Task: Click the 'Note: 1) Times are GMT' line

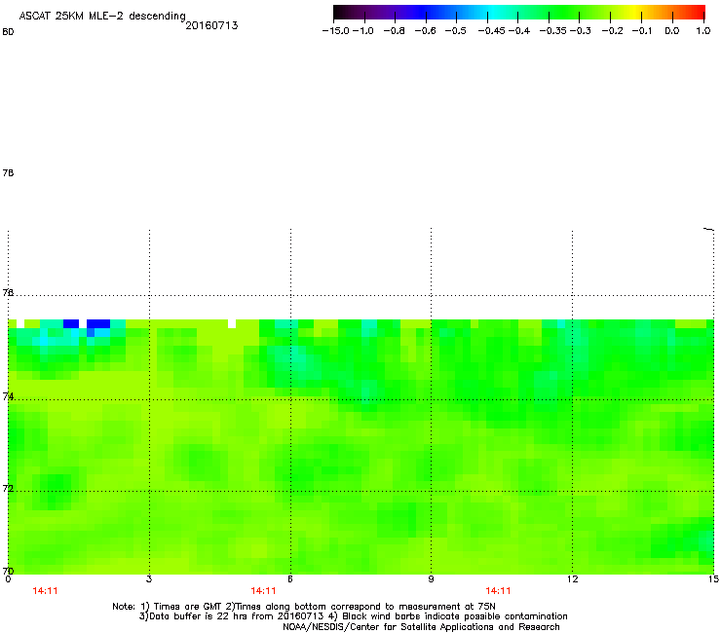Action: (x=303, y=607)
